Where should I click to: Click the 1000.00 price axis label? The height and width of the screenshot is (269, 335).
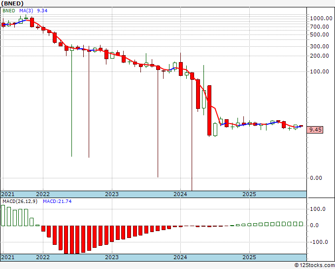pyautogui.click(x=321, y=18)
